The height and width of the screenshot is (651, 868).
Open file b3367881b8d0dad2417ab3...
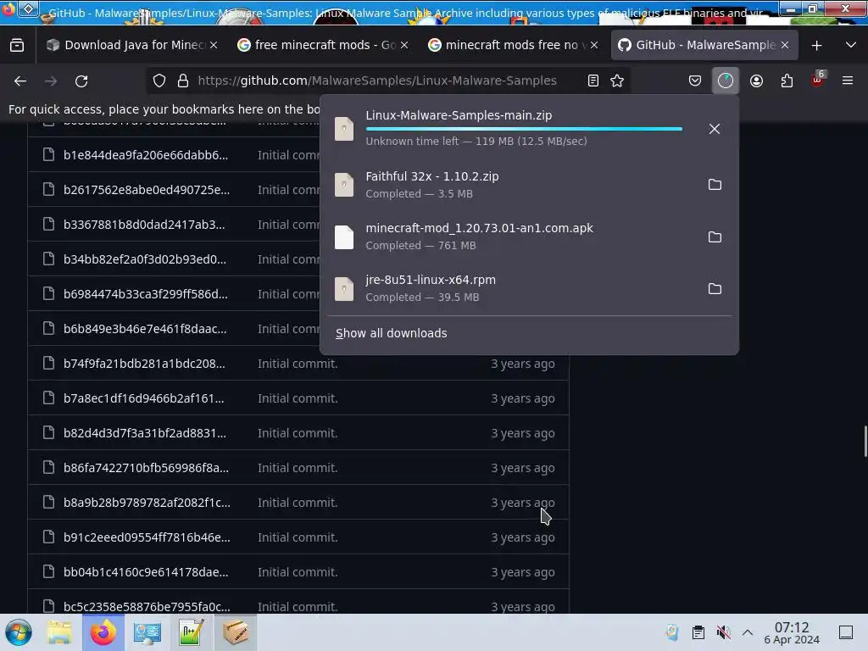[144, 225]
